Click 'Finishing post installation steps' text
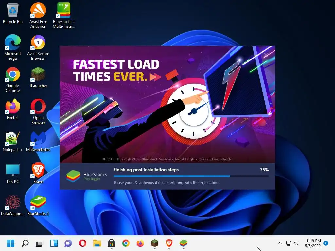This screenshot has height=251, width=335. tap(146, 170)
